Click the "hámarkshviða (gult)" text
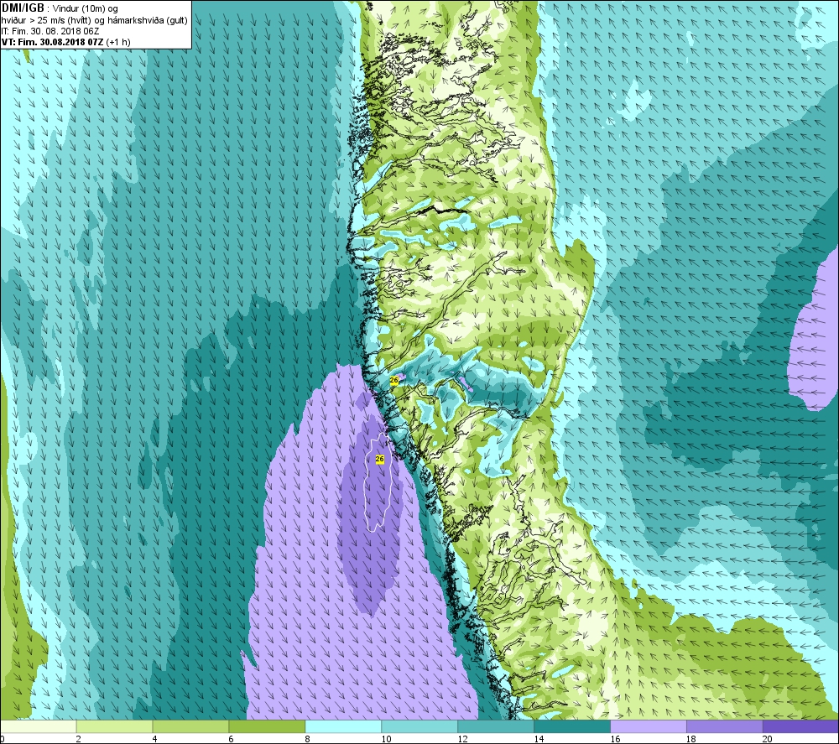 point(147,20)
